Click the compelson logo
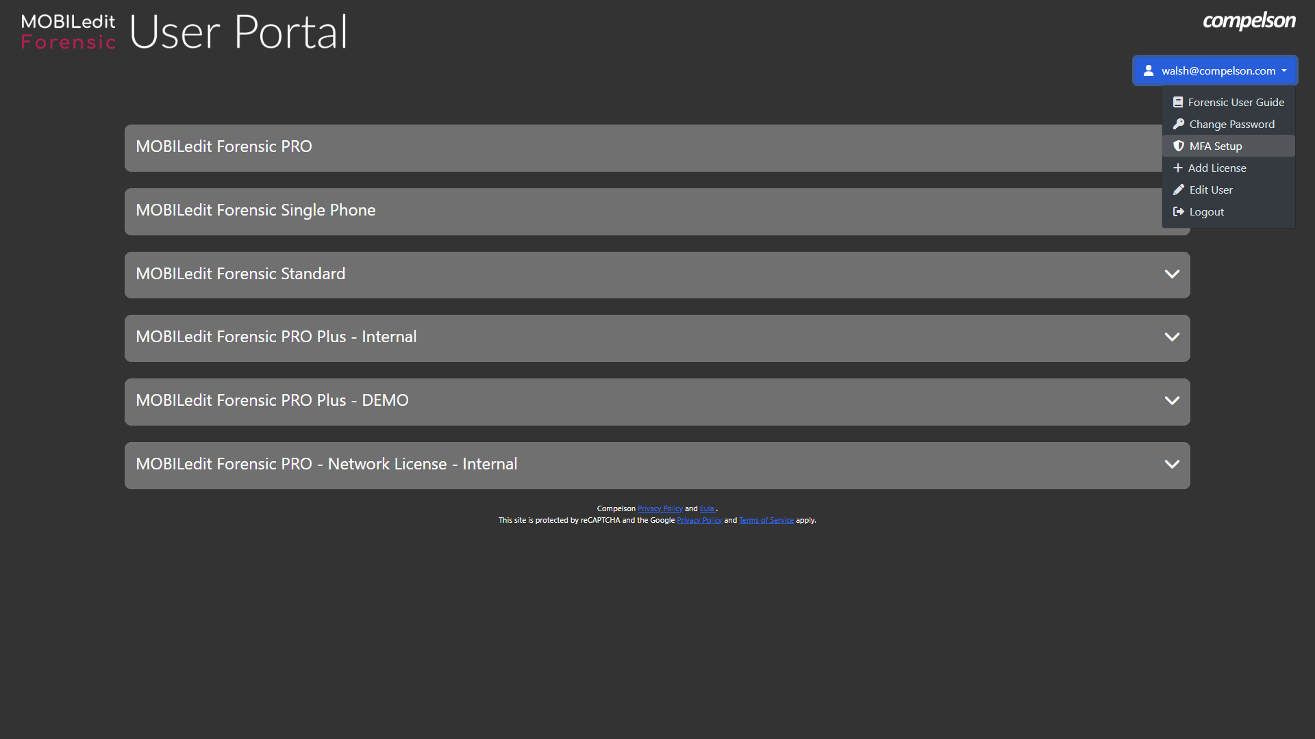1315x739 pixels. point(1249,21)
